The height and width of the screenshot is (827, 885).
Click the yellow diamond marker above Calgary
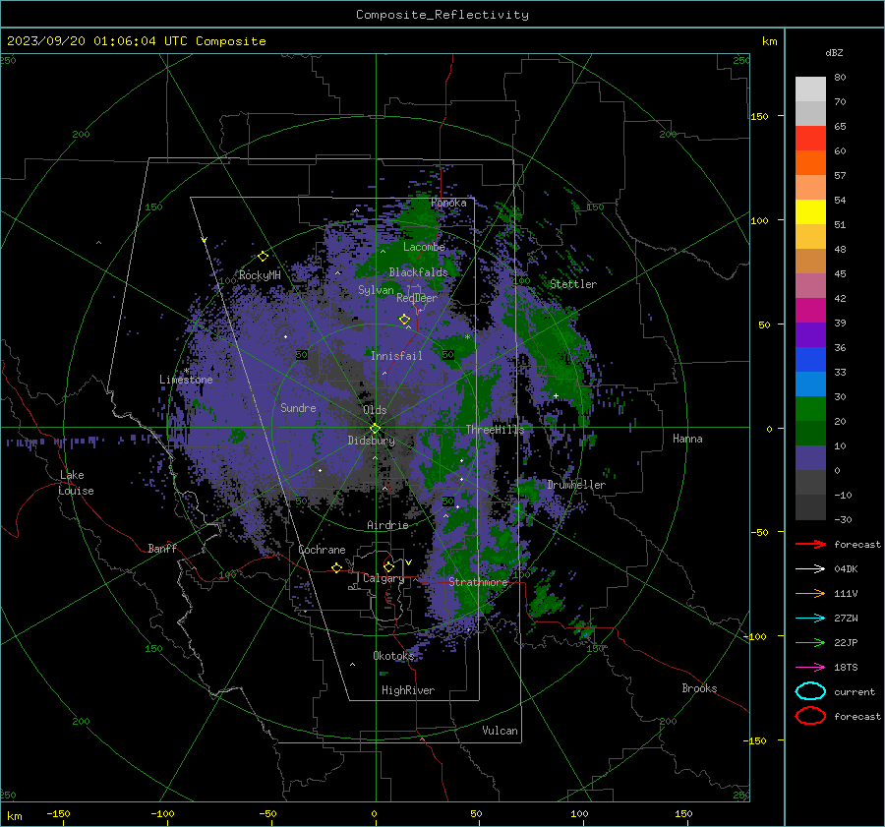coord(388,566)
